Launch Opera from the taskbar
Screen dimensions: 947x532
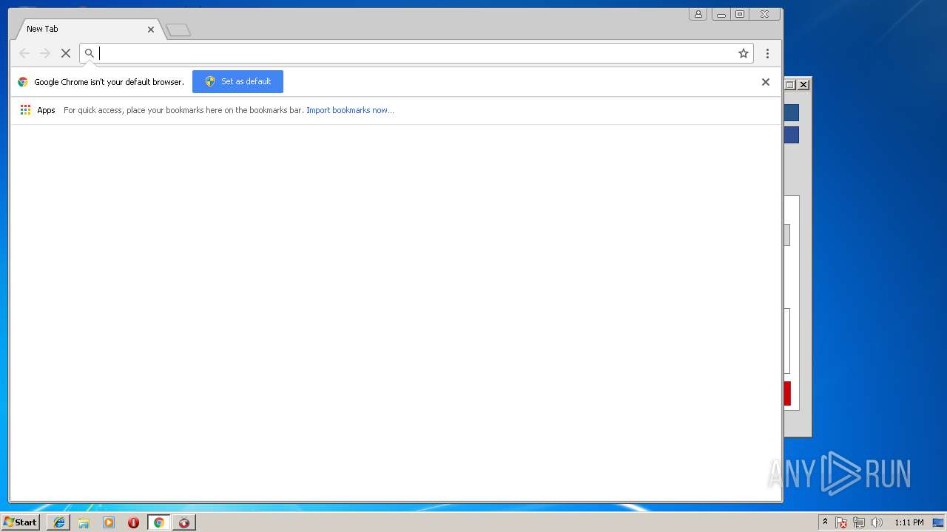(x=133, y=522)
